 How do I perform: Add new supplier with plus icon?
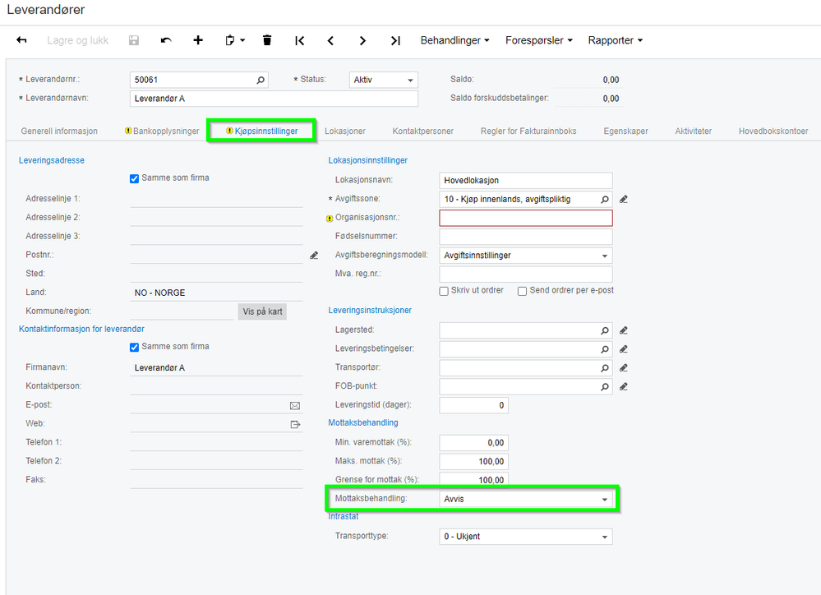(198, 40)
